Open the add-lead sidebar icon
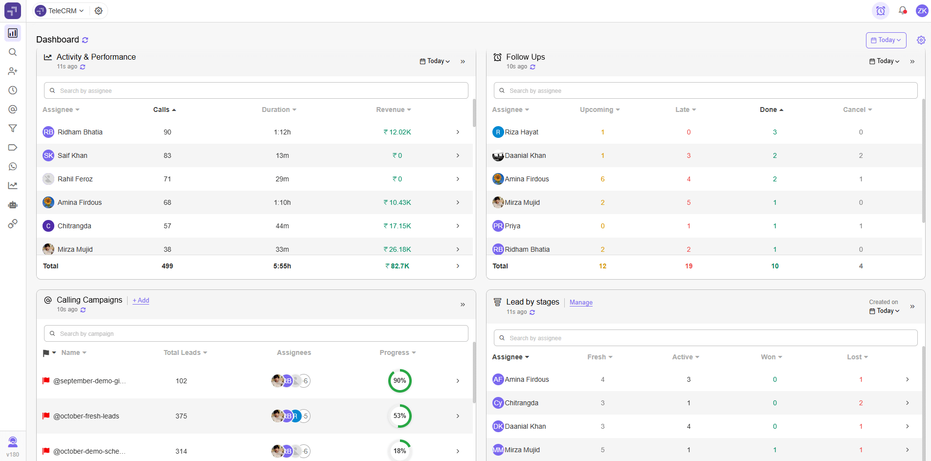The height and width of the screenshot is (461, 931). (13, 71)
